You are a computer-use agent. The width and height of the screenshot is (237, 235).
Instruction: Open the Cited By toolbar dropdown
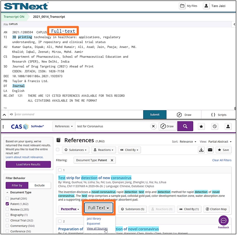coord(129,150)
